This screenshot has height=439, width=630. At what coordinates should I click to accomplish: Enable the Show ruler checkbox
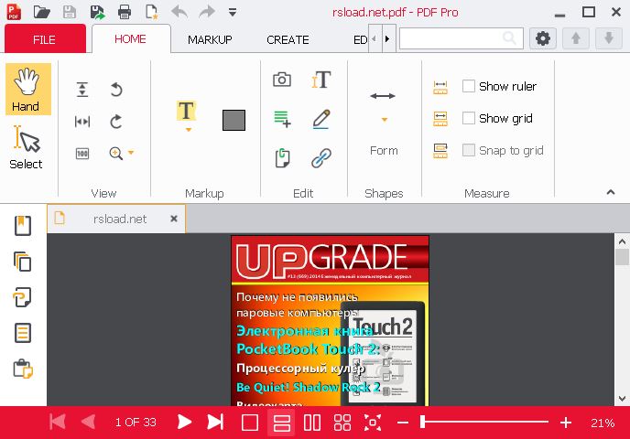click(469, 86)
